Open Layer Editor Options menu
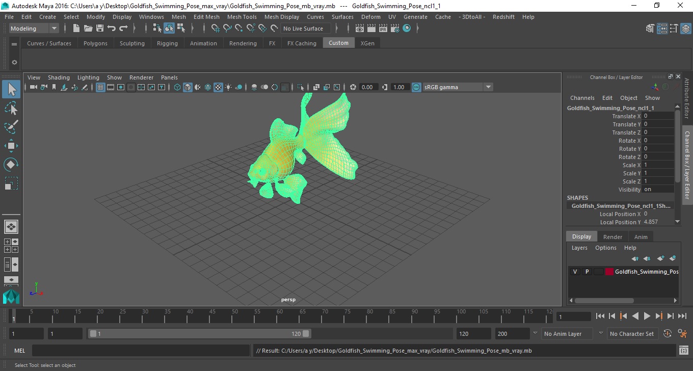 (606, 248)
